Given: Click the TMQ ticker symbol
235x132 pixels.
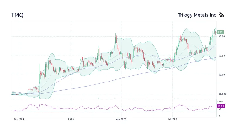Looking at the screenshot, I should [x=17, y=15].
